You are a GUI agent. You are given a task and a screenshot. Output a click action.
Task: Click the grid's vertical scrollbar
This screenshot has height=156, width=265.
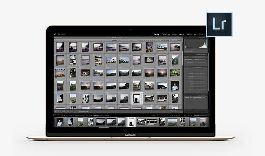pyautogui.click(x=182, y=58)
